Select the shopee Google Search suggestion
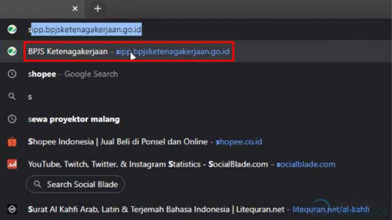 [196, 74]
